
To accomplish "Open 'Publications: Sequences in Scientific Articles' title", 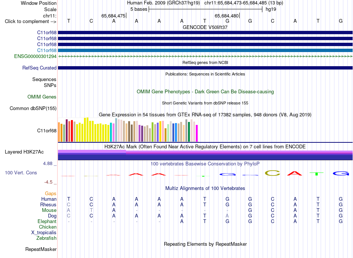I will coord(205,74).
